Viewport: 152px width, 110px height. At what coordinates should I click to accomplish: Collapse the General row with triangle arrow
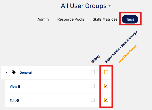pyautogui.click(x=6, y=73)
